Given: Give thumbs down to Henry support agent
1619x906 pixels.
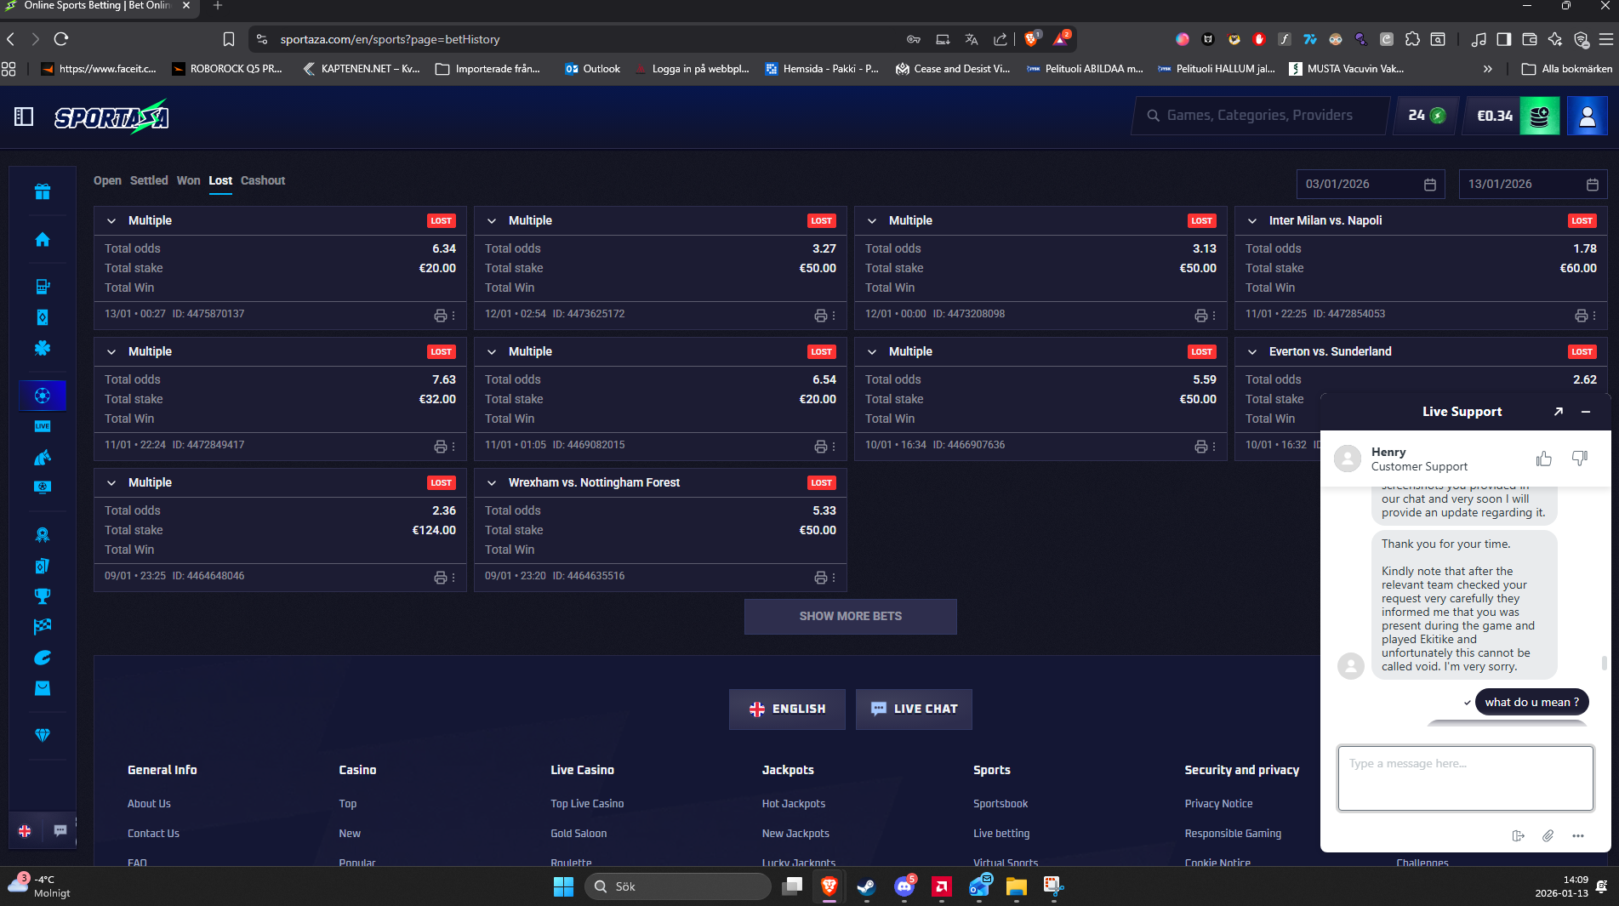Looking at the screenshot, I should pyautogui.click(x=1580, y=459).
